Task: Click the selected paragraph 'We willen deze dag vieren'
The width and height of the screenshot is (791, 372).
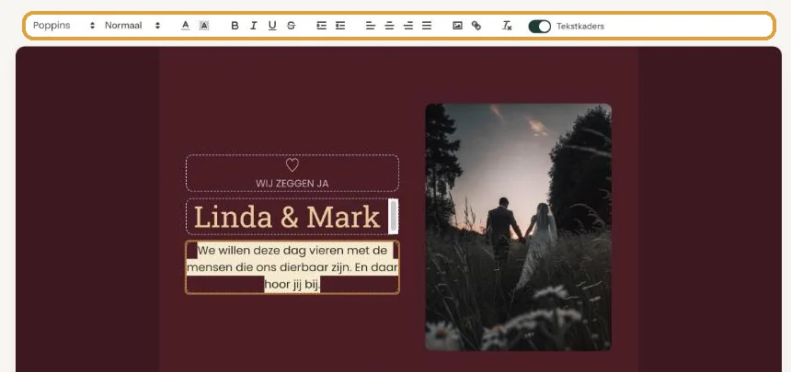Action: 292,267
